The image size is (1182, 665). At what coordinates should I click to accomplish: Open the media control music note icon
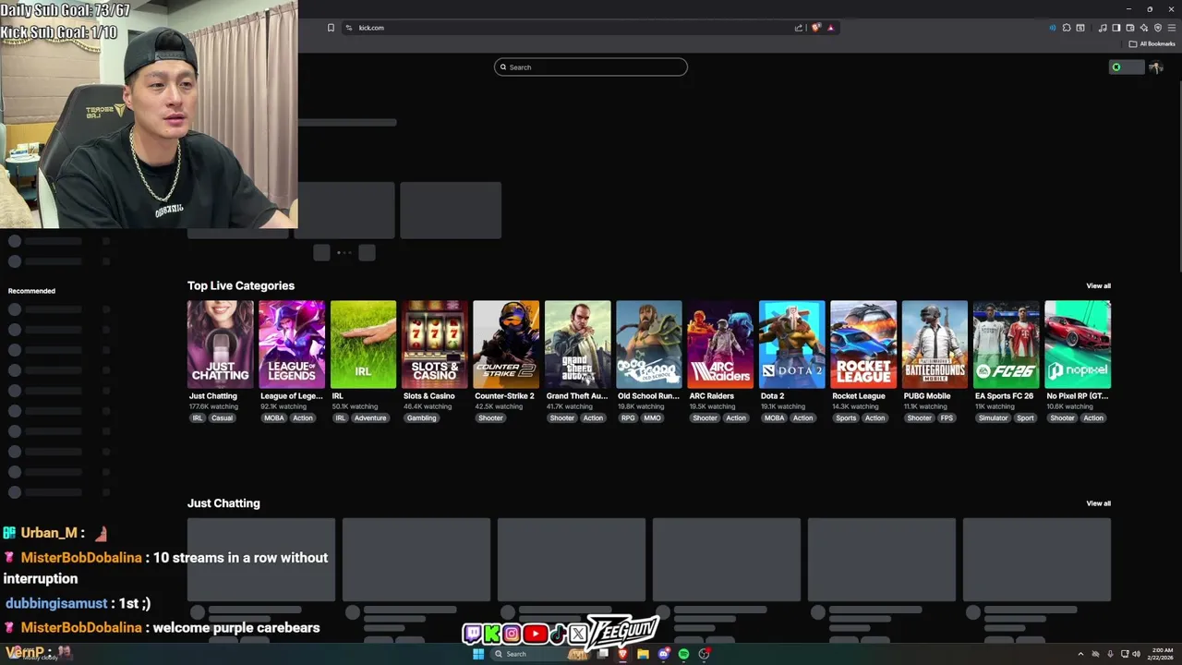pyautogui.click(x=1103, y=28)
